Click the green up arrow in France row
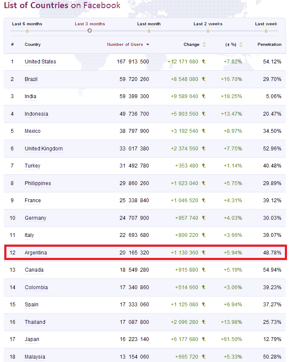Image resolution: width=290 pixels, height=362 pixels. click(203, 200)
